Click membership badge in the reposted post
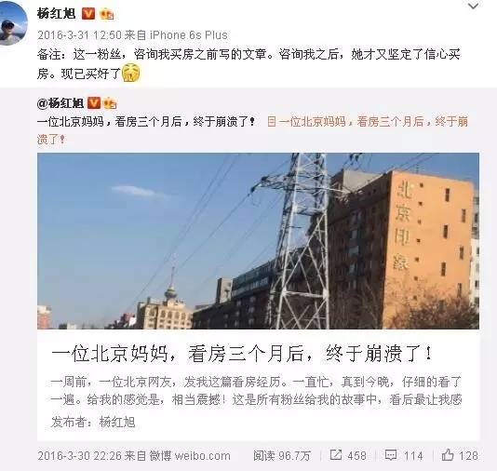 click(110, 103)
